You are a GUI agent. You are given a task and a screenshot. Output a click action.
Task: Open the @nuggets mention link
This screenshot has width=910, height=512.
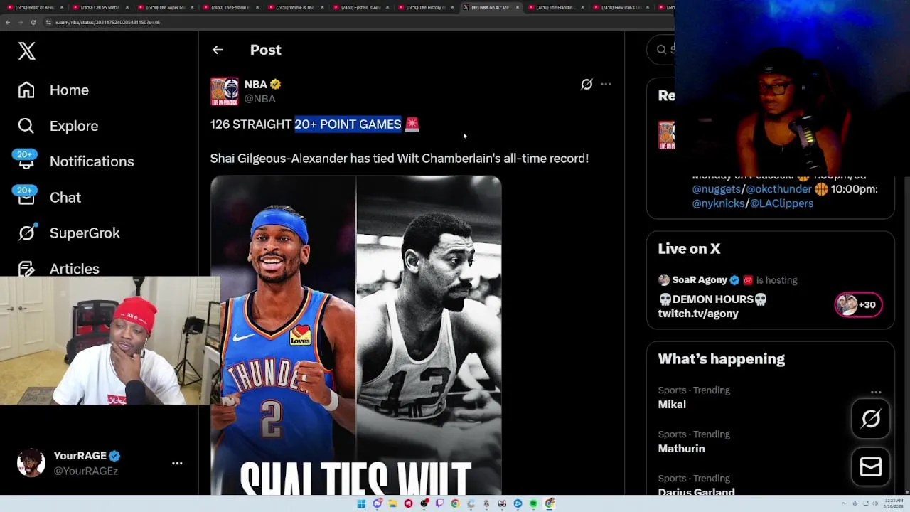pyautogui.click(x=716, y=189)
